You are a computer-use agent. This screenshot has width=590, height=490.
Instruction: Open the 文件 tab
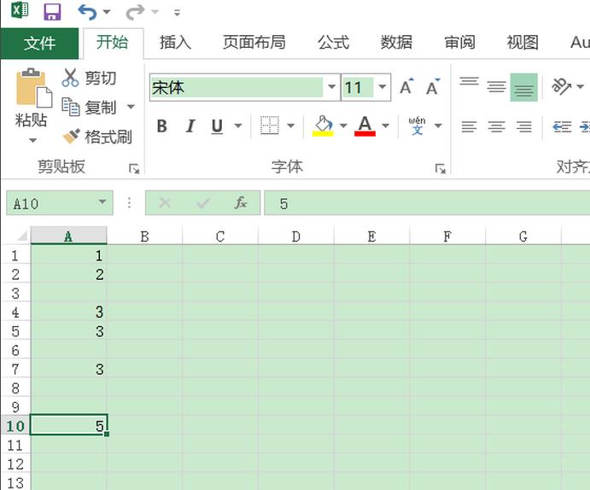[39, 43]
